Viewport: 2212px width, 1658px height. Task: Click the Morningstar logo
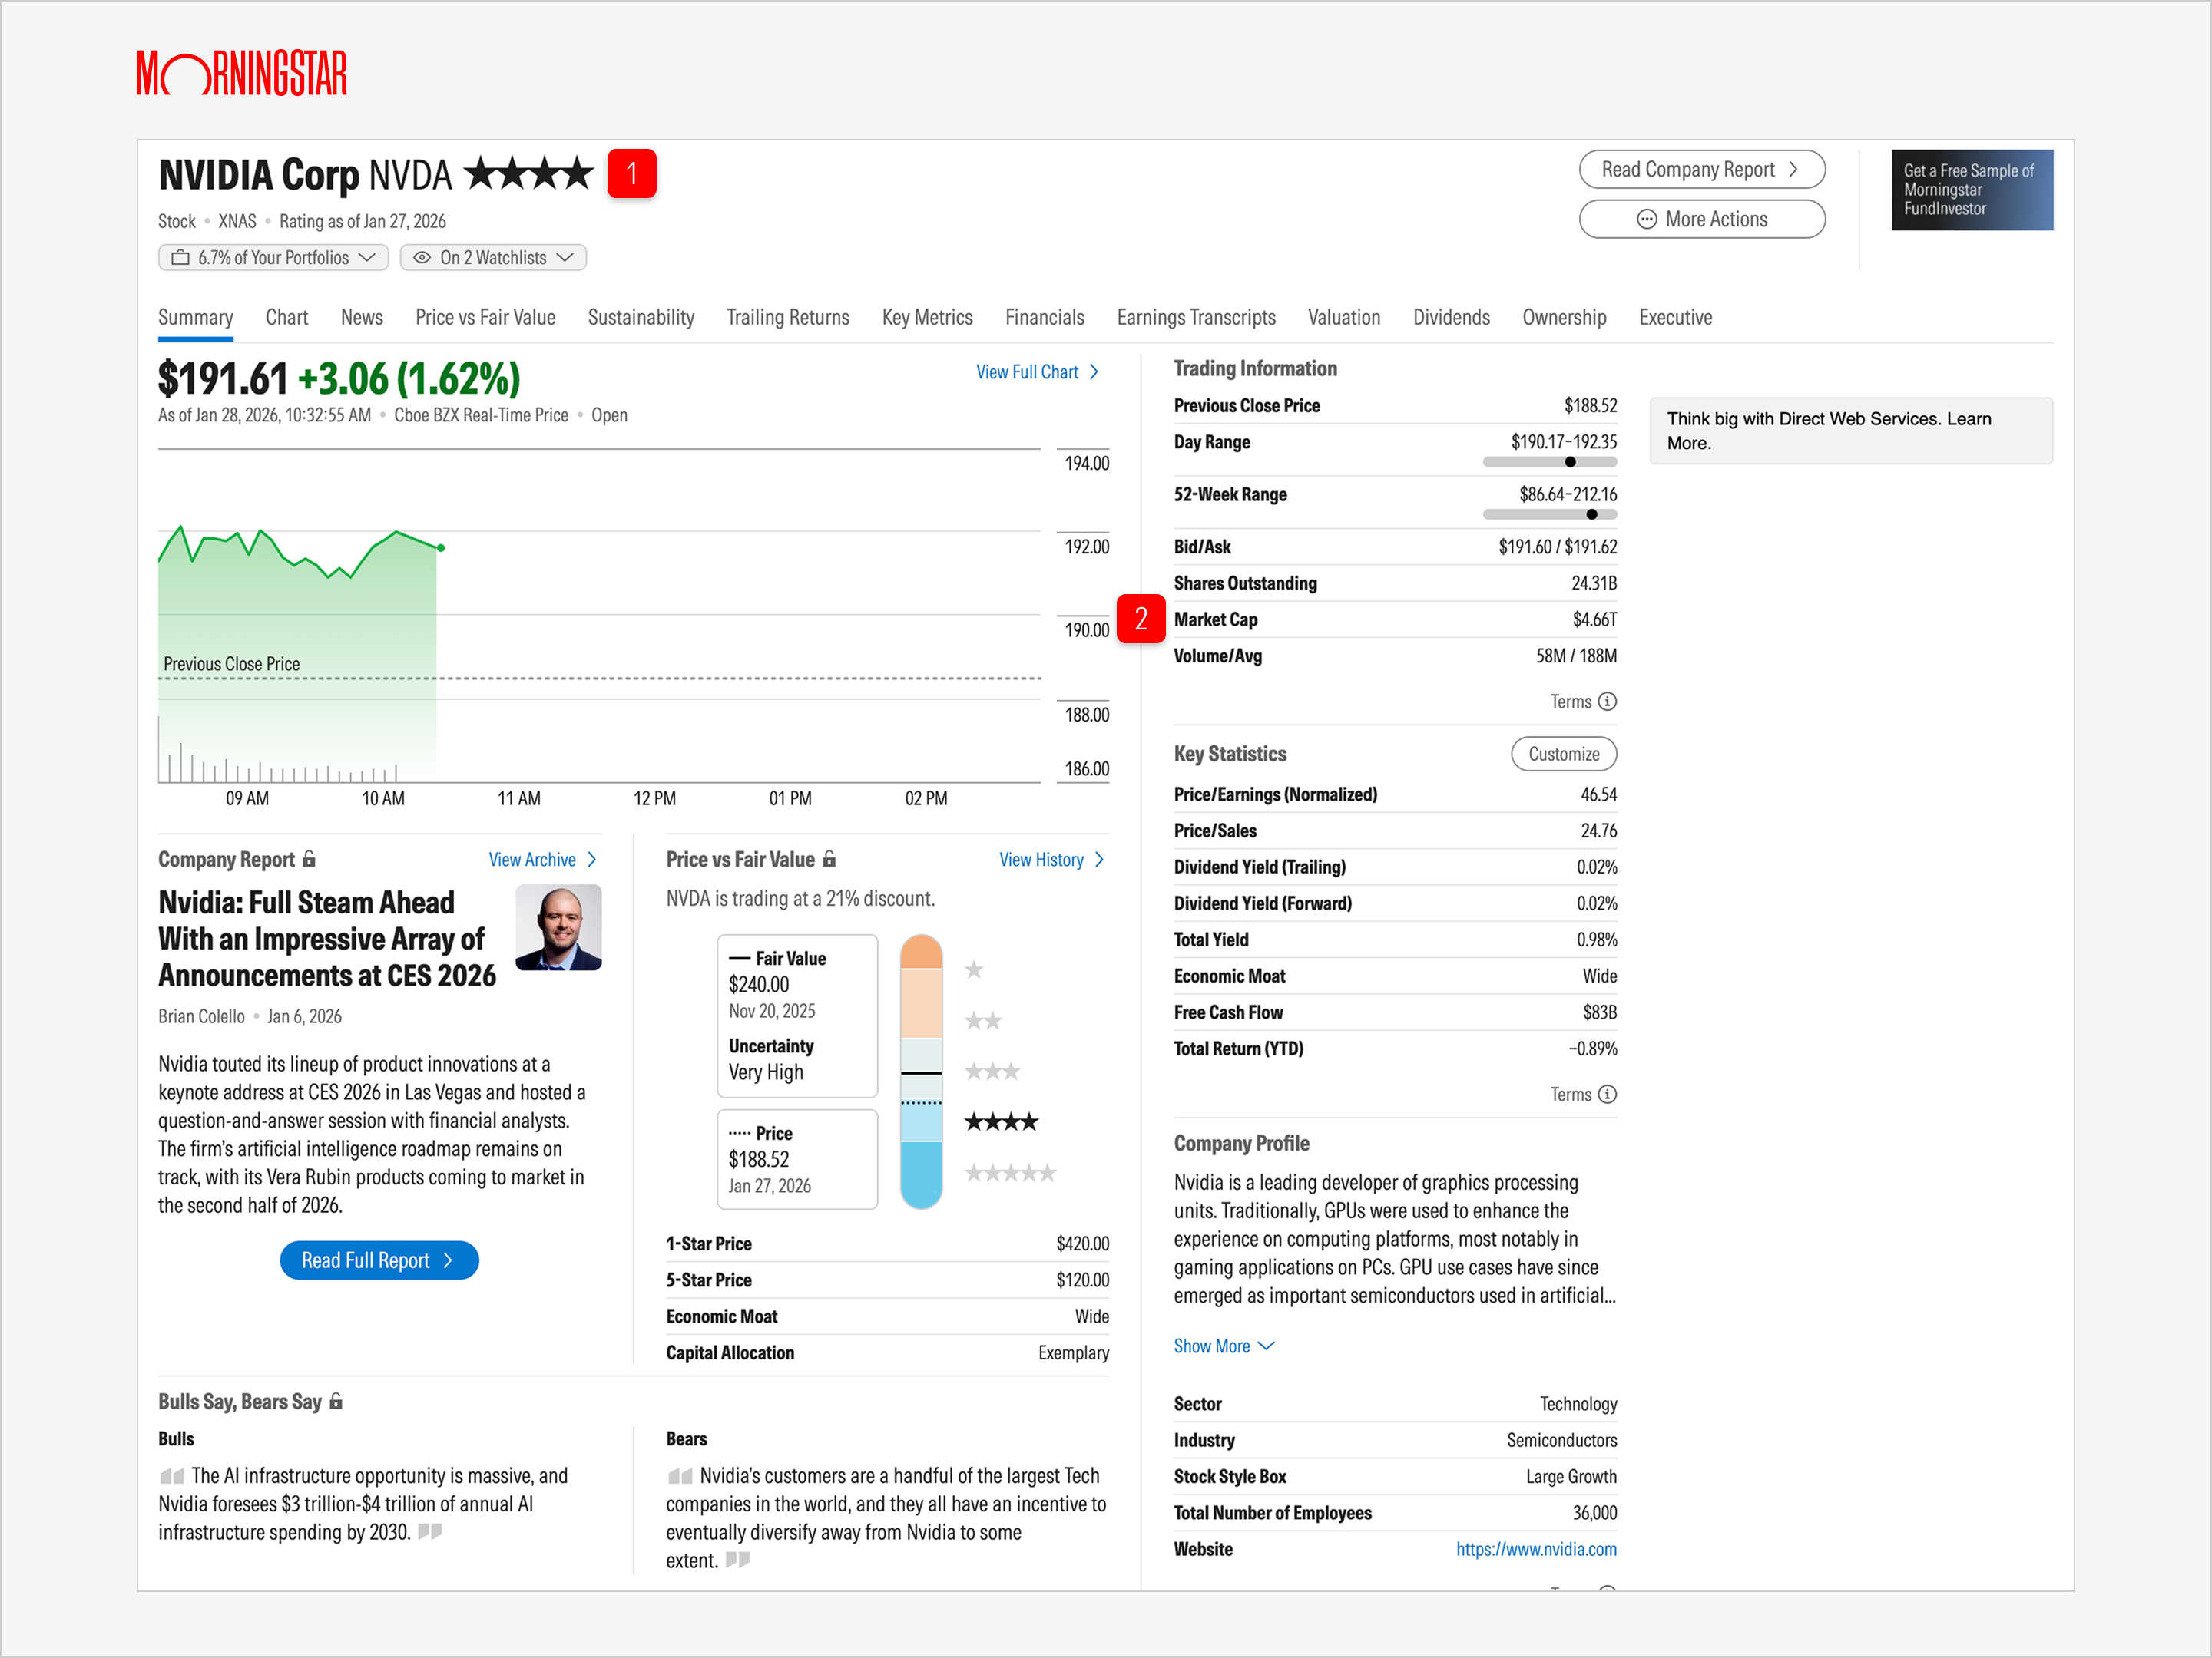coord(241,73)
